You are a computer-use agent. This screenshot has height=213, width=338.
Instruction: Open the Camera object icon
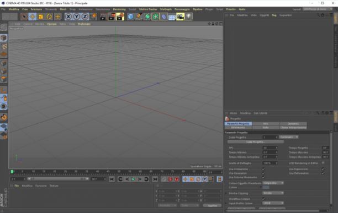[x=180, y=17]
